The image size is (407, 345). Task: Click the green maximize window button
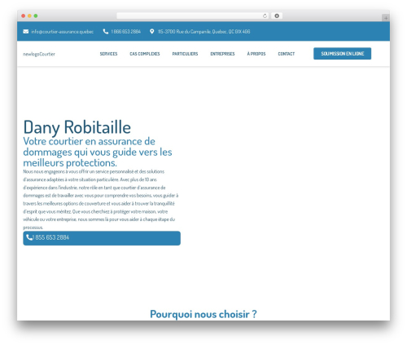36,15
